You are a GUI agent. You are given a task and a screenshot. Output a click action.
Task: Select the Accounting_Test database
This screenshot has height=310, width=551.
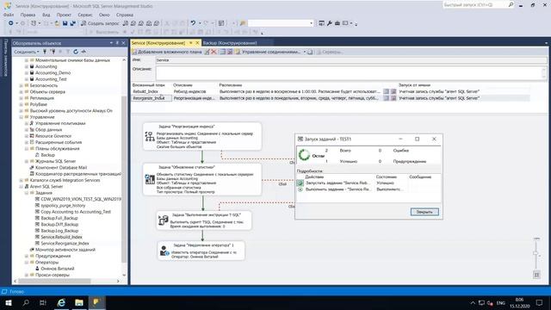click(51, 79)
